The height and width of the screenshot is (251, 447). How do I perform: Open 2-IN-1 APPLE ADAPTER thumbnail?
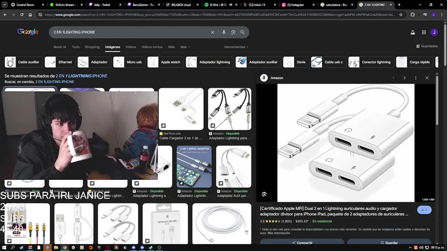(x=194, y=167)
